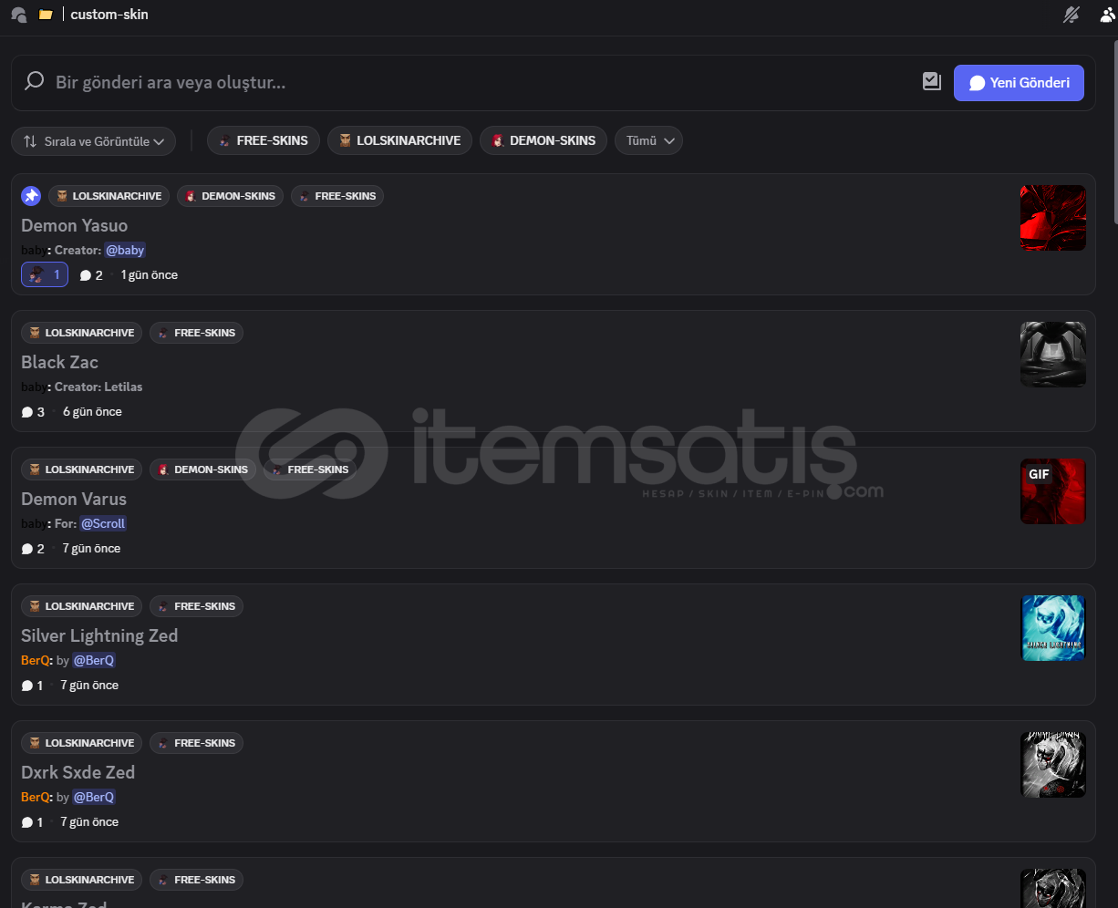This screenshot has width=1118, height=908.
Task: Open the Black Zac post title
Action: coord(60,362)
